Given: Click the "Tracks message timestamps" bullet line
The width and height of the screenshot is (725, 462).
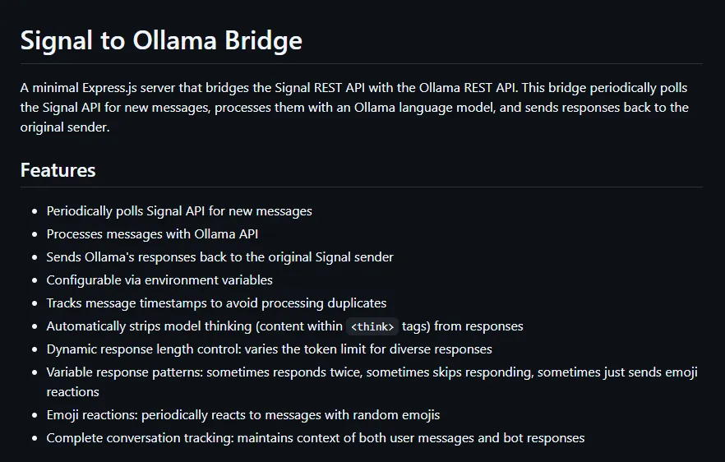Looking at the screenshot, I should click(216, 303).
